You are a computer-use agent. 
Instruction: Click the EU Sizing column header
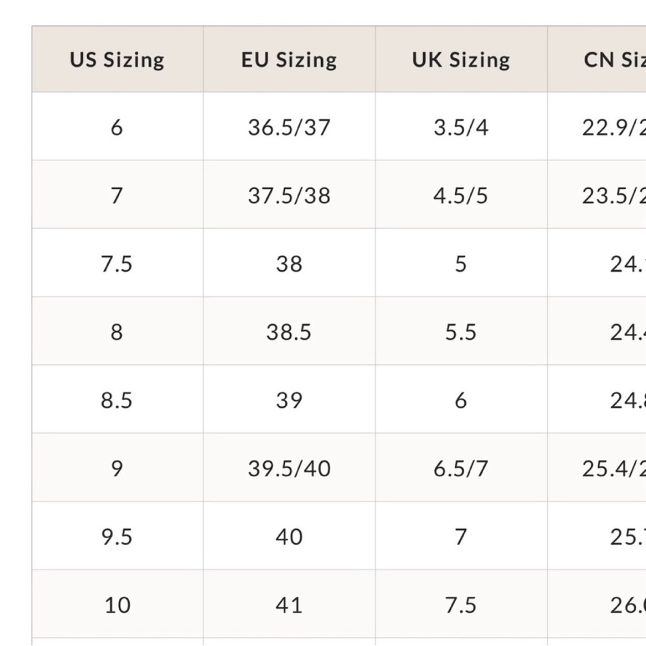click(x=289, y=60)
